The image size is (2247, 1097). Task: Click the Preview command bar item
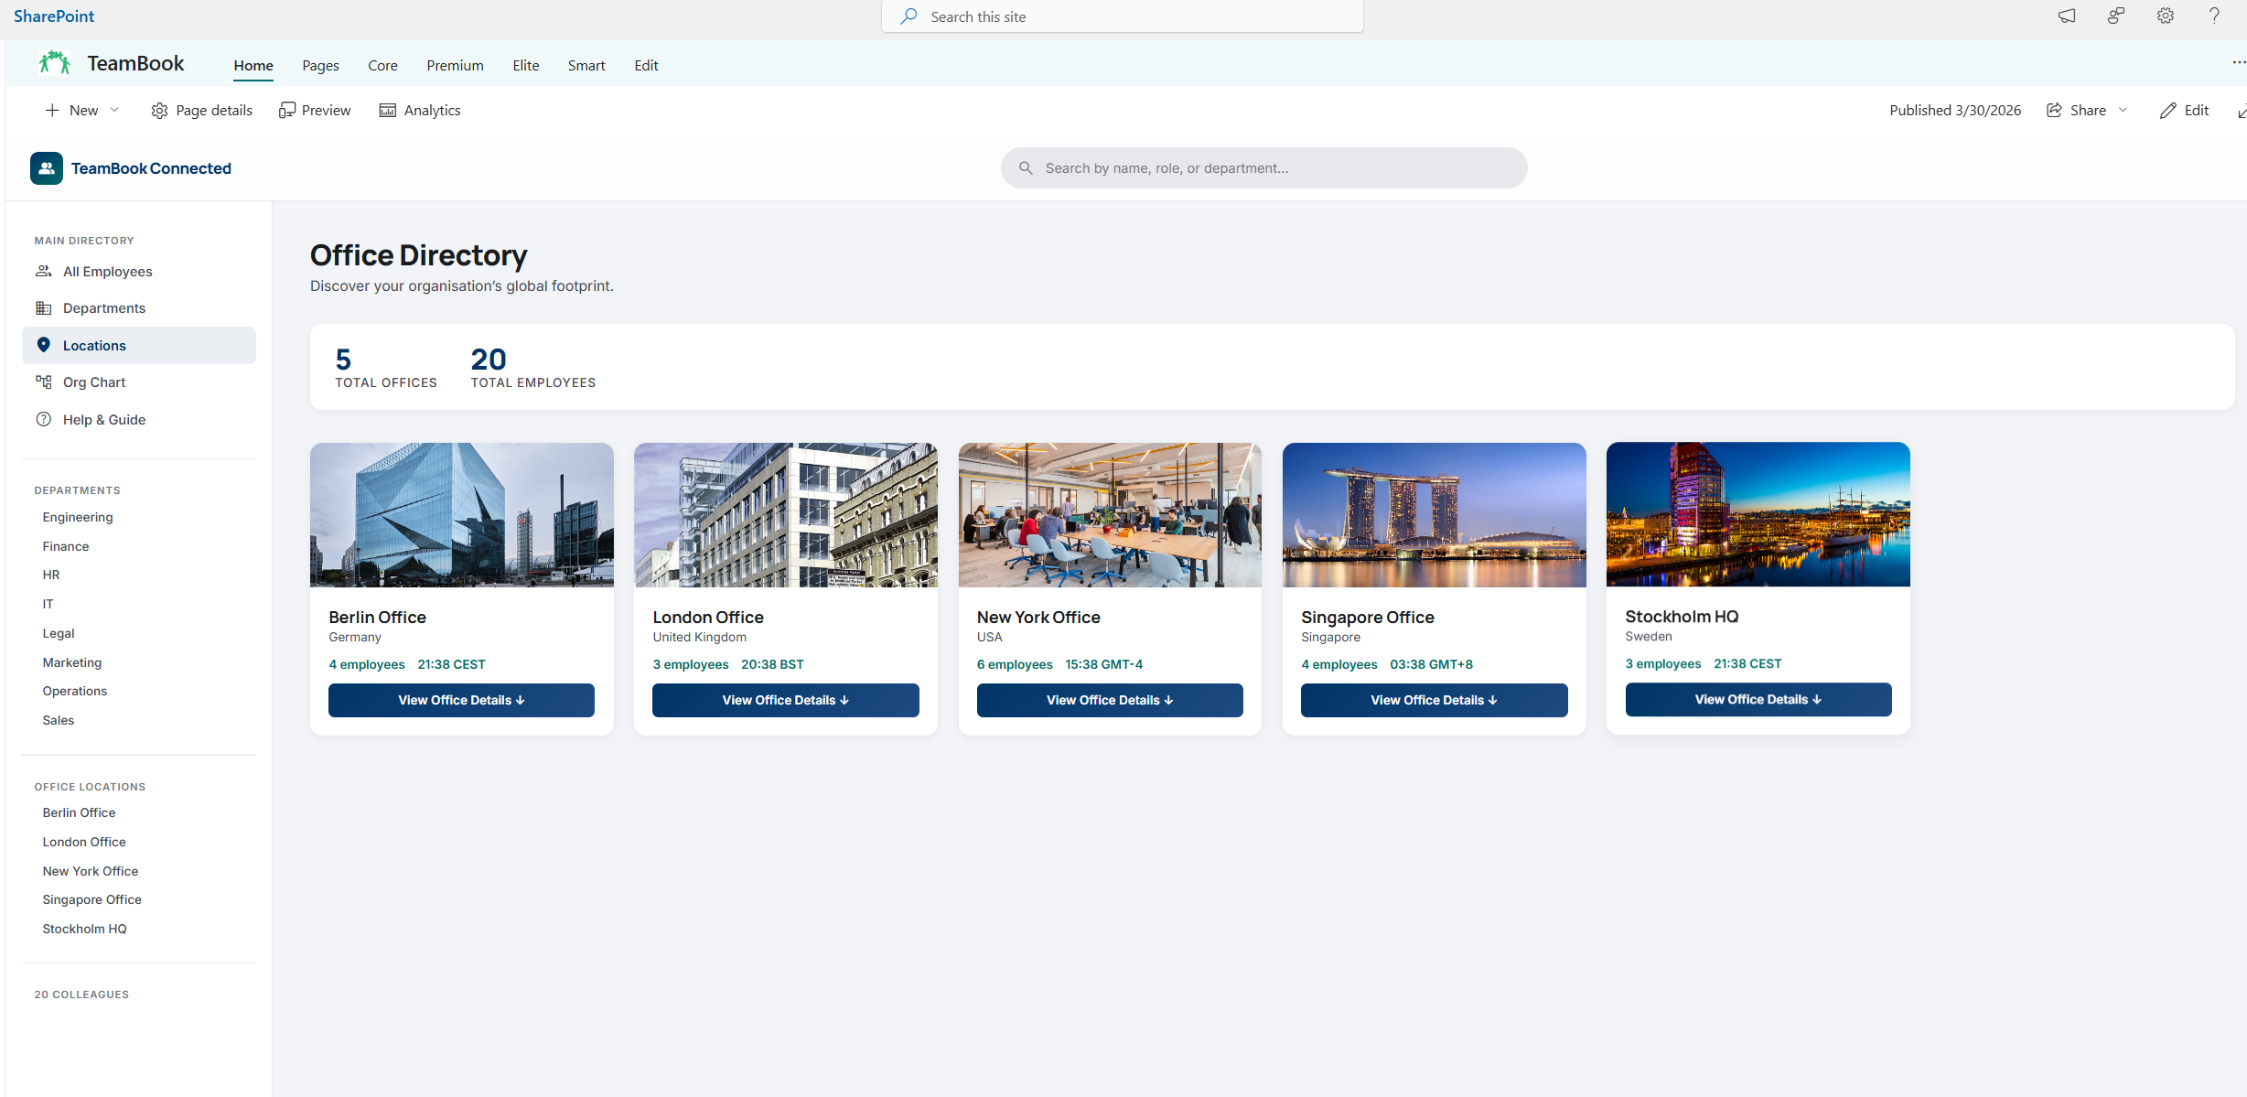click(315, 111)
